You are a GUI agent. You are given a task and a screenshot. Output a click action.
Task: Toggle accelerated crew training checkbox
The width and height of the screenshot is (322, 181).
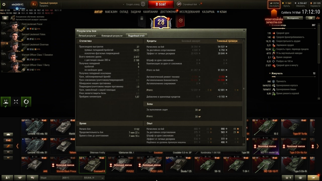point(14,17)
